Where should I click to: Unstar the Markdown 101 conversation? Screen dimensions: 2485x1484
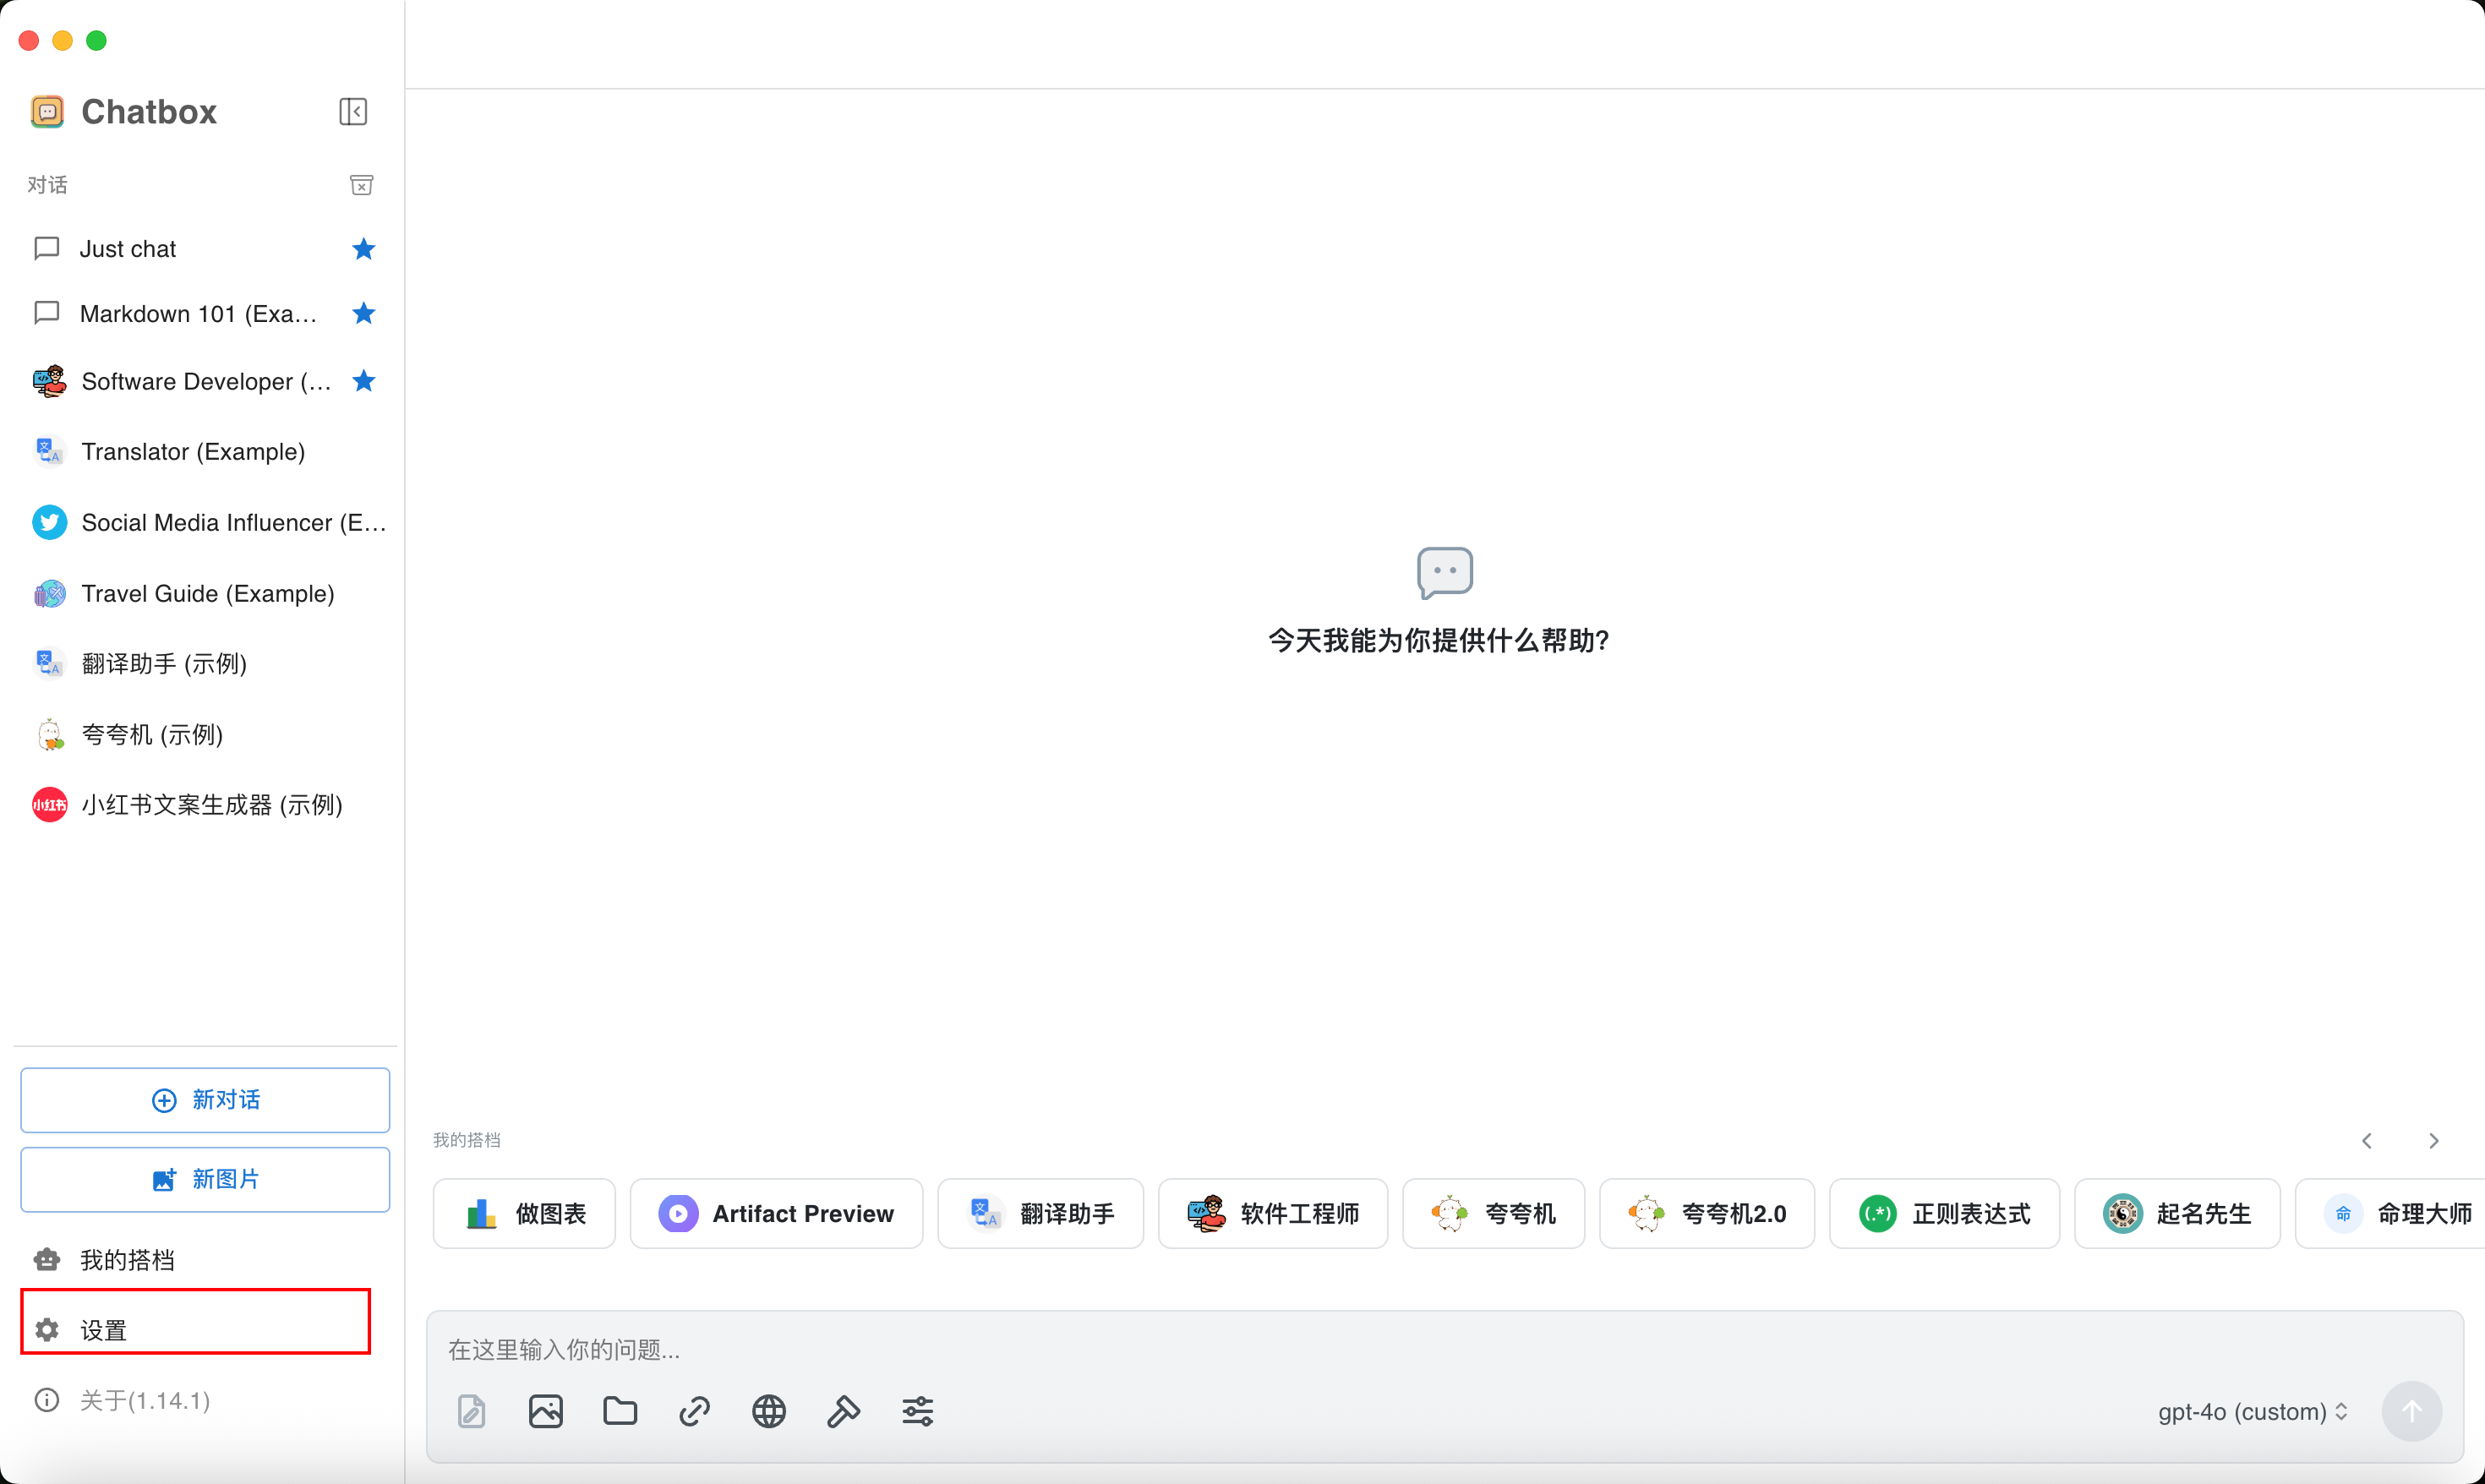pyautogui.click(x=363, y=314)
